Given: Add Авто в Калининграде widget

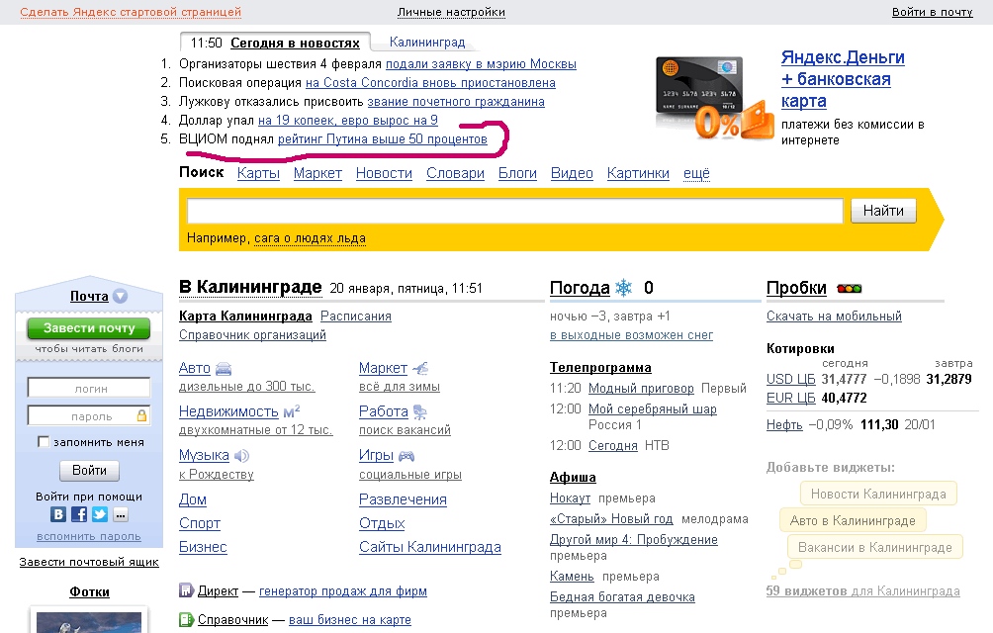Looking at the screenshot, I should pos(853,520).
